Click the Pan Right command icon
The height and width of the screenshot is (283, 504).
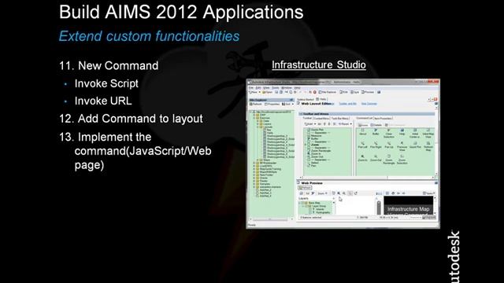pyautogui.click(x=376, y=145)
